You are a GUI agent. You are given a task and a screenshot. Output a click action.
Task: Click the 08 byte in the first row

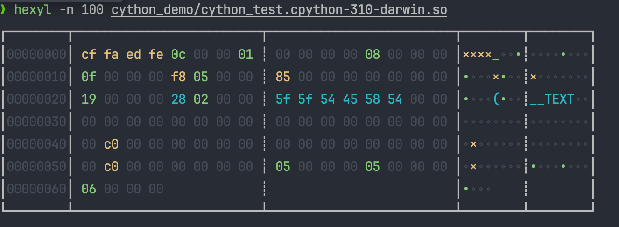pos(373,55)
